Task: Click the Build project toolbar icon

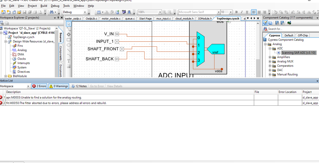Action: point(99,12)
